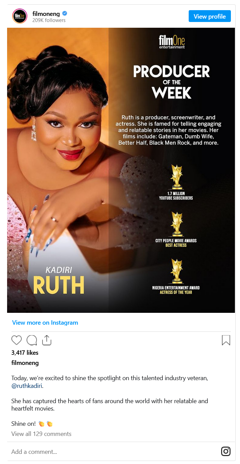Save the post with the bookmark icon
This screenshot has width=240, height=464.
tap(226, 340)
